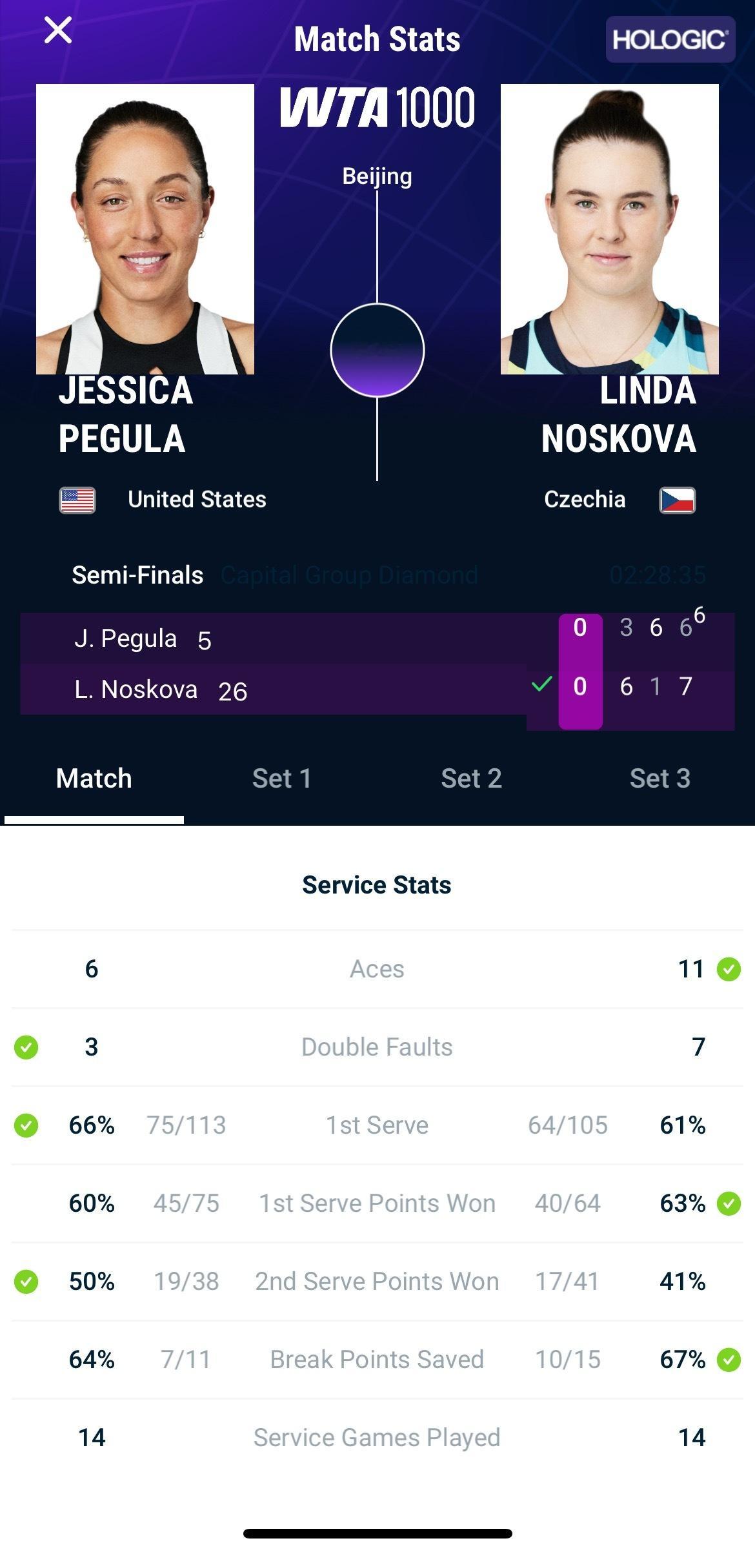Open Jessica Pegula's player photo

click(145, 229)
